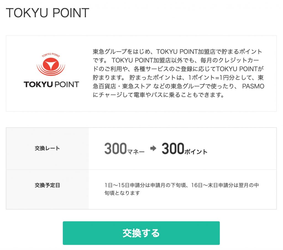Click the arrow between money and points

(x=153, y=149)
